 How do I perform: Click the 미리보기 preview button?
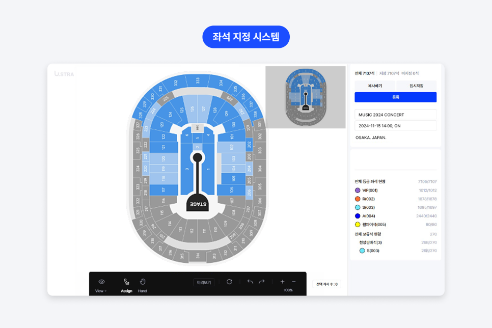(x=204, y=282)
